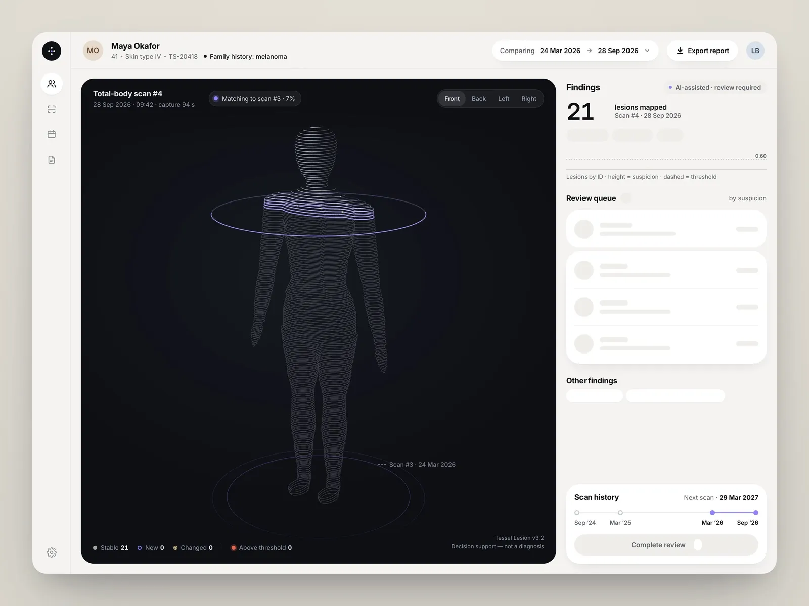The width and height of the screenshot is (809, 606).
Task: Open the Patients sidebar icon
Action: 52,84
